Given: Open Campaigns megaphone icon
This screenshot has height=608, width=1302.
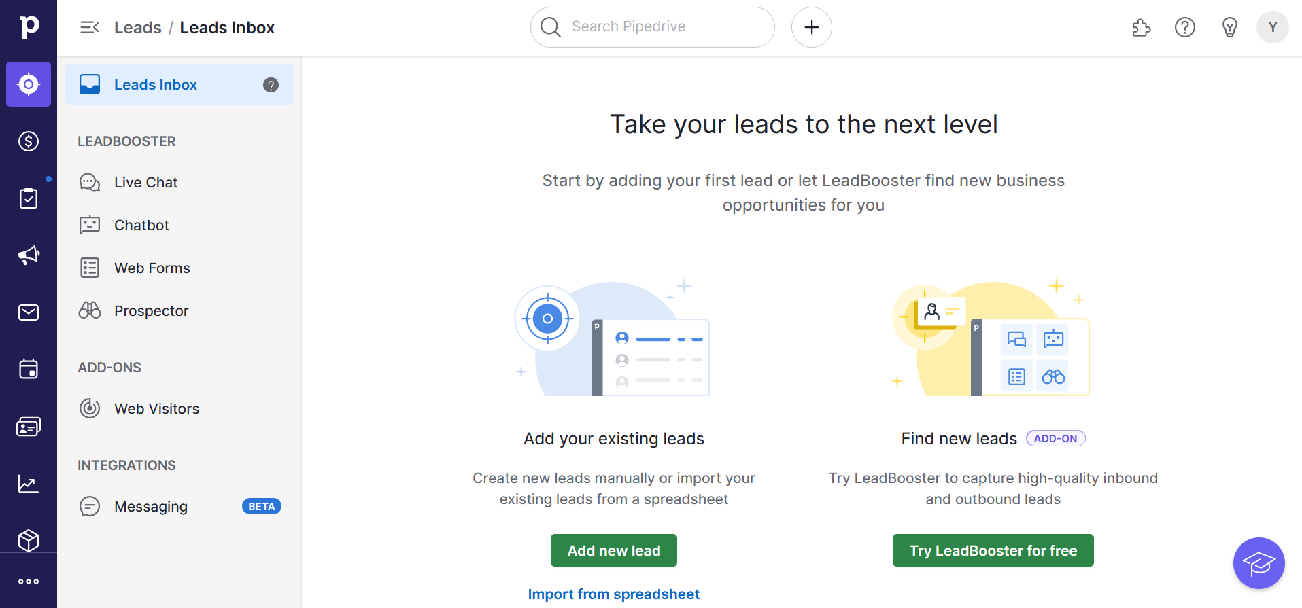Looking at the screenshot, I should [x=29, y=255].
